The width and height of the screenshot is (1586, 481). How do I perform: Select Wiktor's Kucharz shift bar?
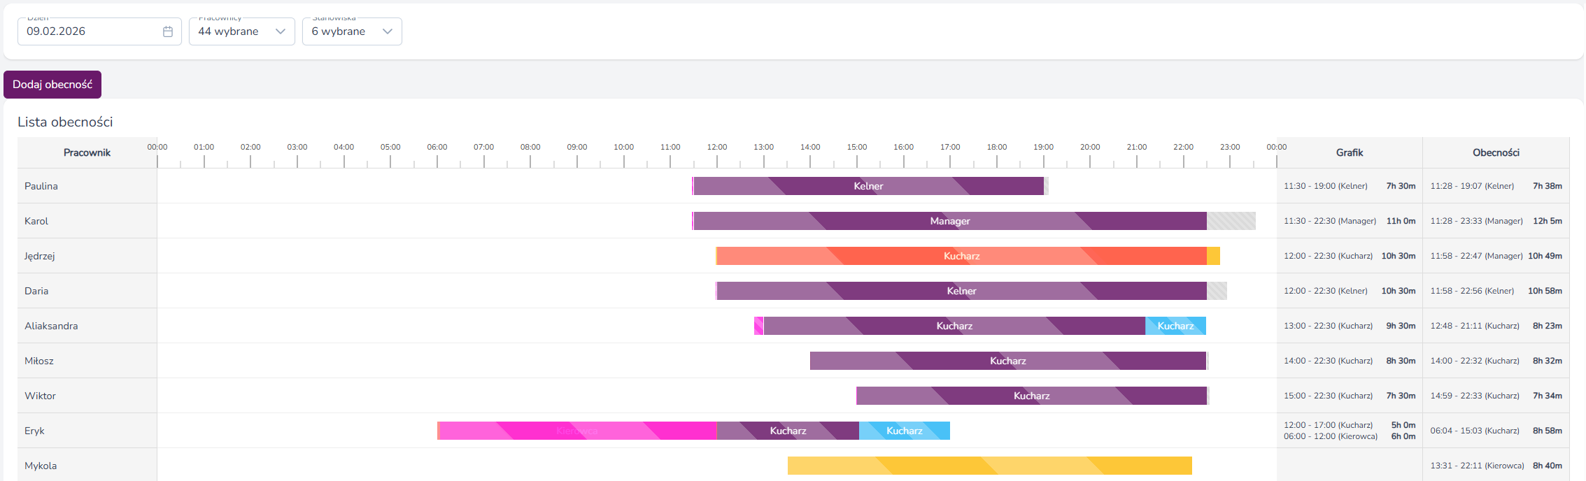(x=1032, y=396)
